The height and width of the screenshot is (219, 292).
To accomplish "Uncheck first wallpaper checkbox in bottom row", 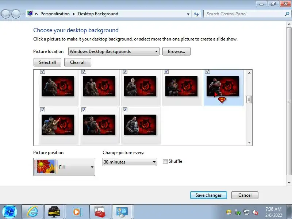I will [42, 110].
